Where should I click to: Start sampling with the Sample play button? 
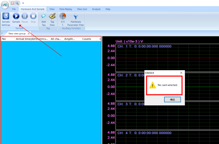tap(16, 18)
